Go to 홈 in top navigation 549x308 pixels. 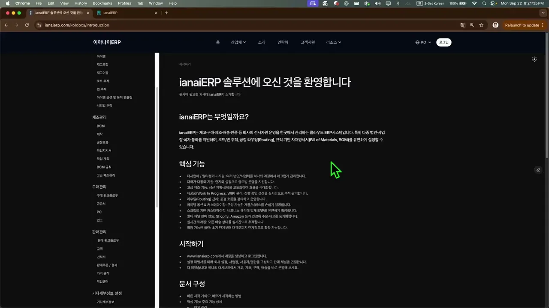(x=218, y=42)
